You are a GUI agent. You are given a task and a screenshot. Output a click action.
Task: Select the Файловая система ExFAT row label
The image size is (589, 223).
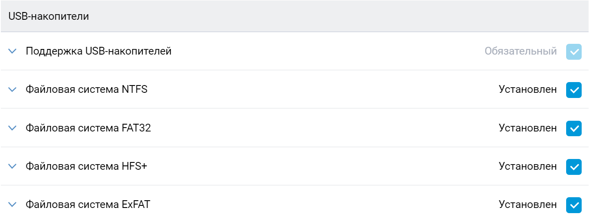(x=88, y=205)
